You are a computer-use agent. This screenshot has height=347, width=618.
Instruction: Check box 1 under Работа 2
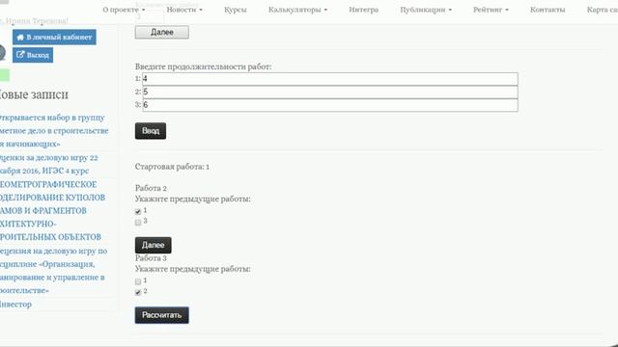tap(138, 212)
